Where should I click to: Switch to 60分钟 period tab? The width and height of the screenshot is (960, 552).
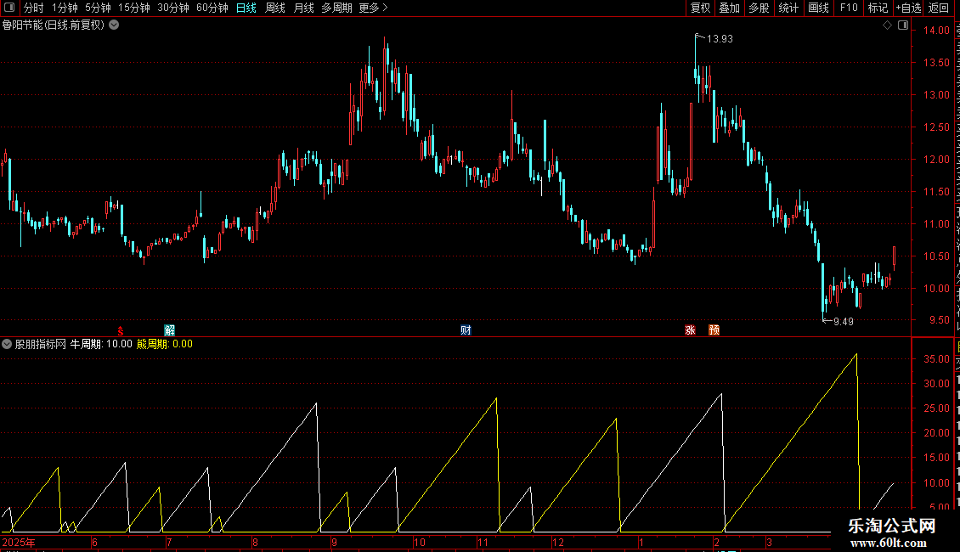pyautogui.click(x=212, y=8)
